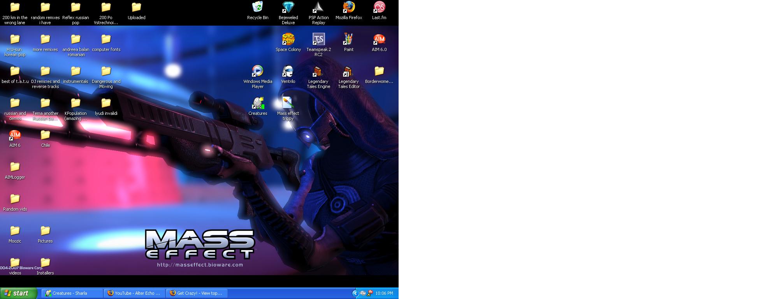Select the Legendary Tales Editor icon
The image size is (768, 299).
(x=348, y=72)
